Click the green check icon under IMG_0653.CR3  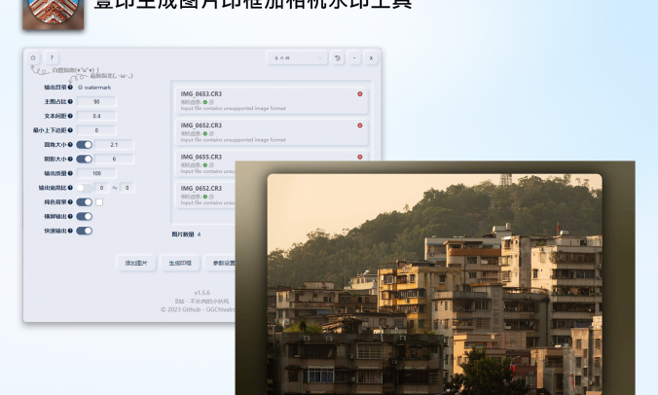coord(205,102)
